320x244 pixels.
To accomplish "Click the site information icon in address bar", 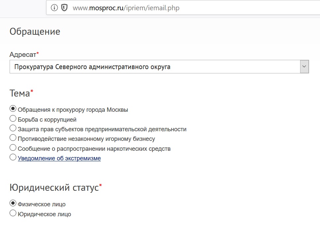I will pyautogui.click(x=54, y=8).
